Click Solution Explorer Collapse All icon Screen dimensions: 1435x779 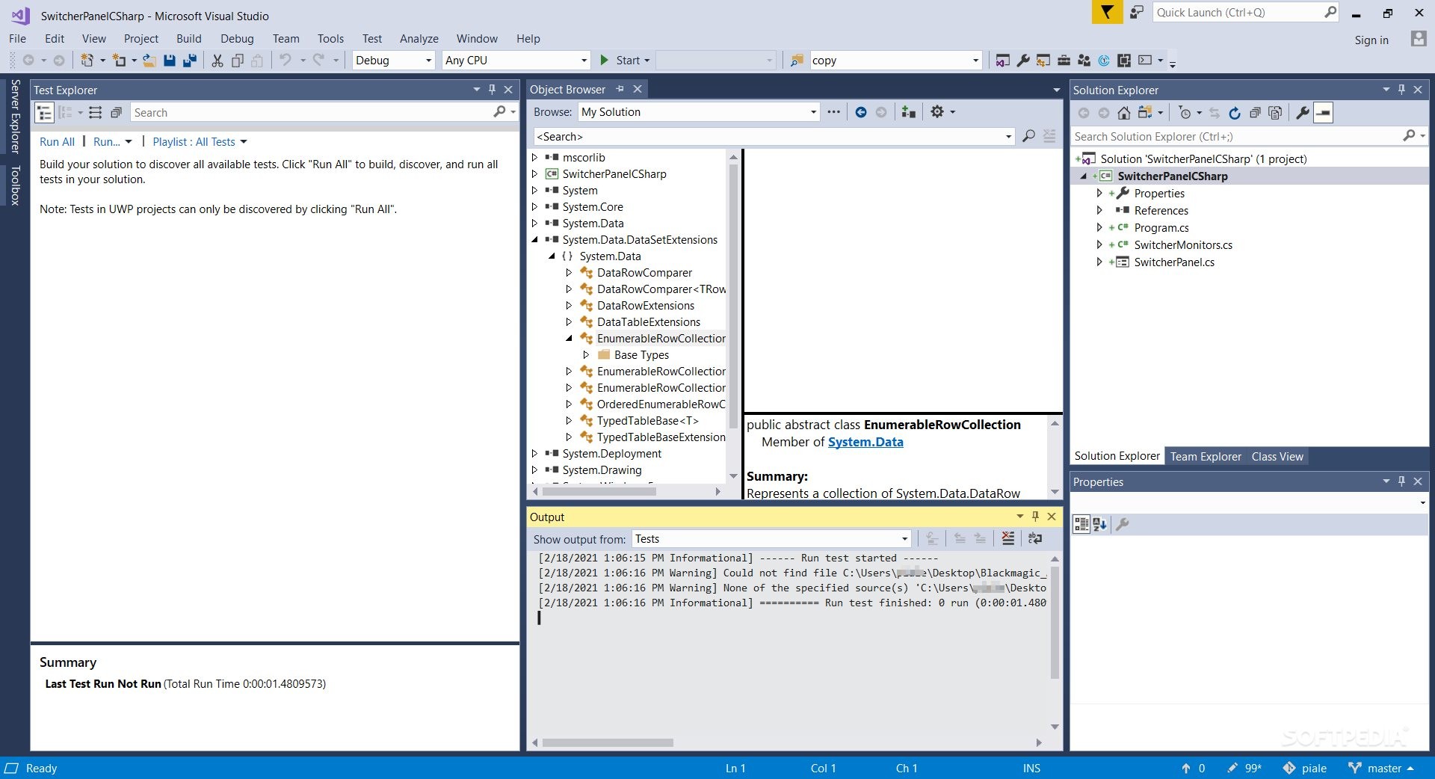pos(1255,113)
